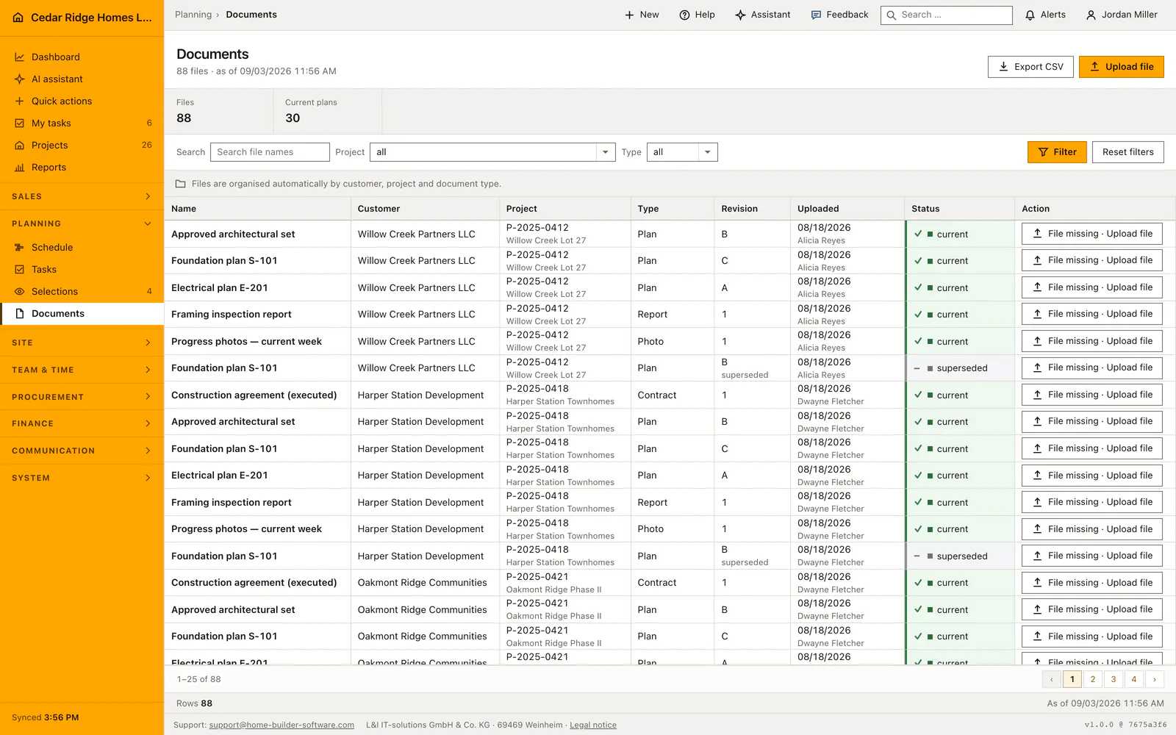This screenshot has width=1176, height=735.
Task: Click the Selections eye icon
Action: [20, 292]
